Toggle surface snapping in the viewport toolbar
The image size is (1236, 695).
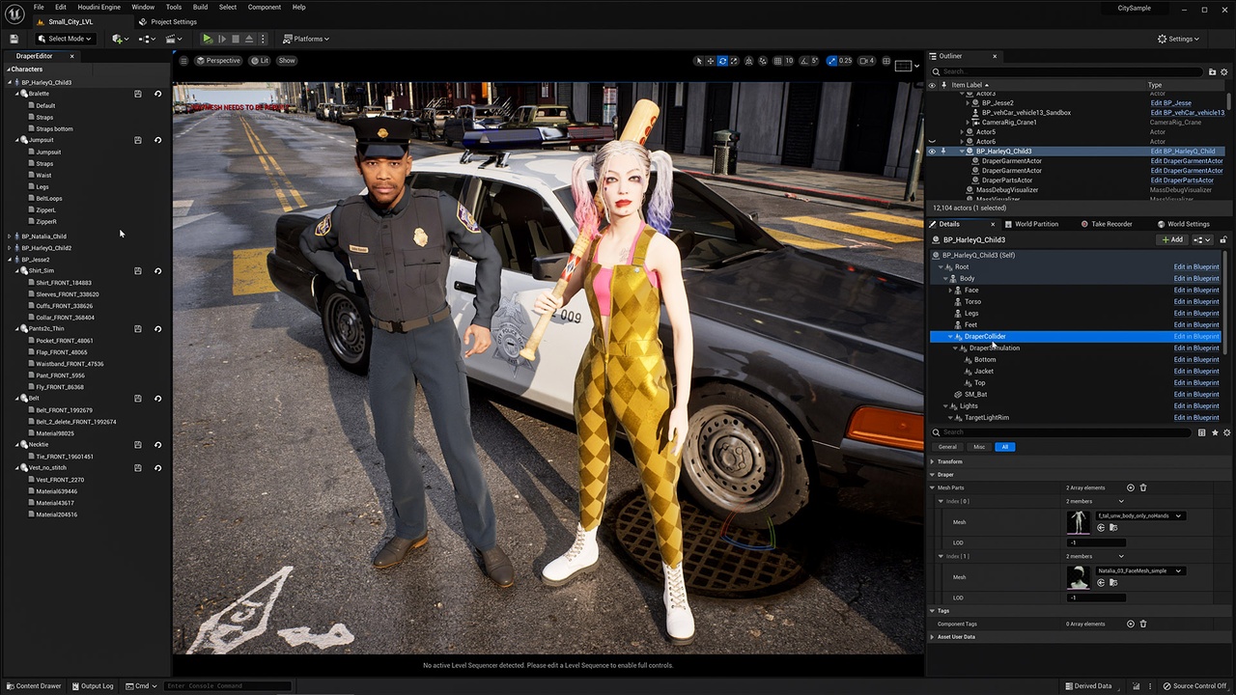762,61
